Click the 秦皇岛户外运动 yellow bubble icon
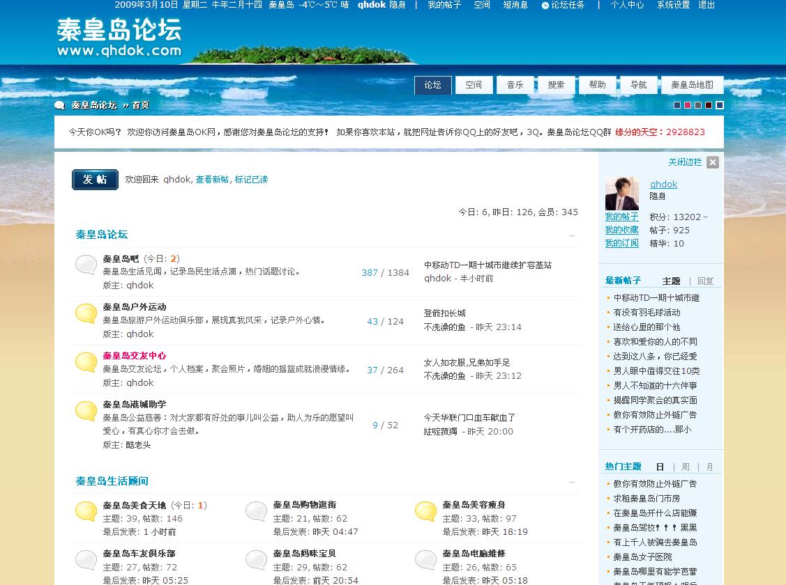The width and height of the screenshot is (786, 585). 86,313
